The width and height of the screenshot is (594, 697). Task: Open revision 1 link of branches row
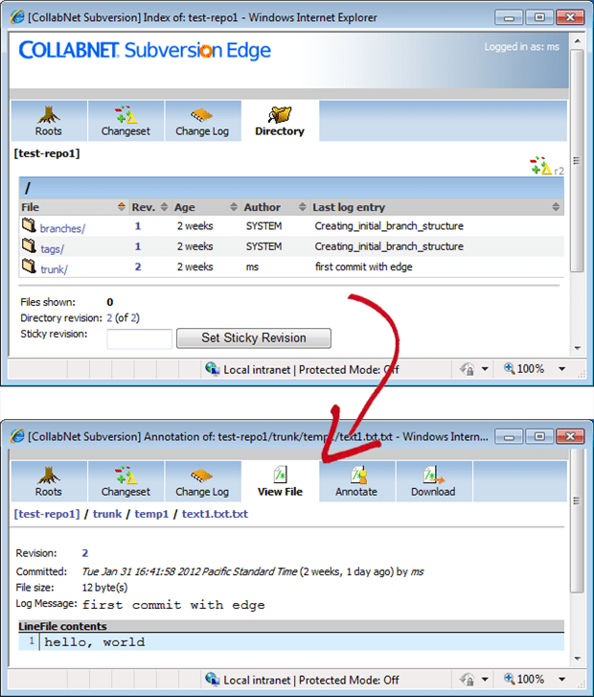pos(138,226)
